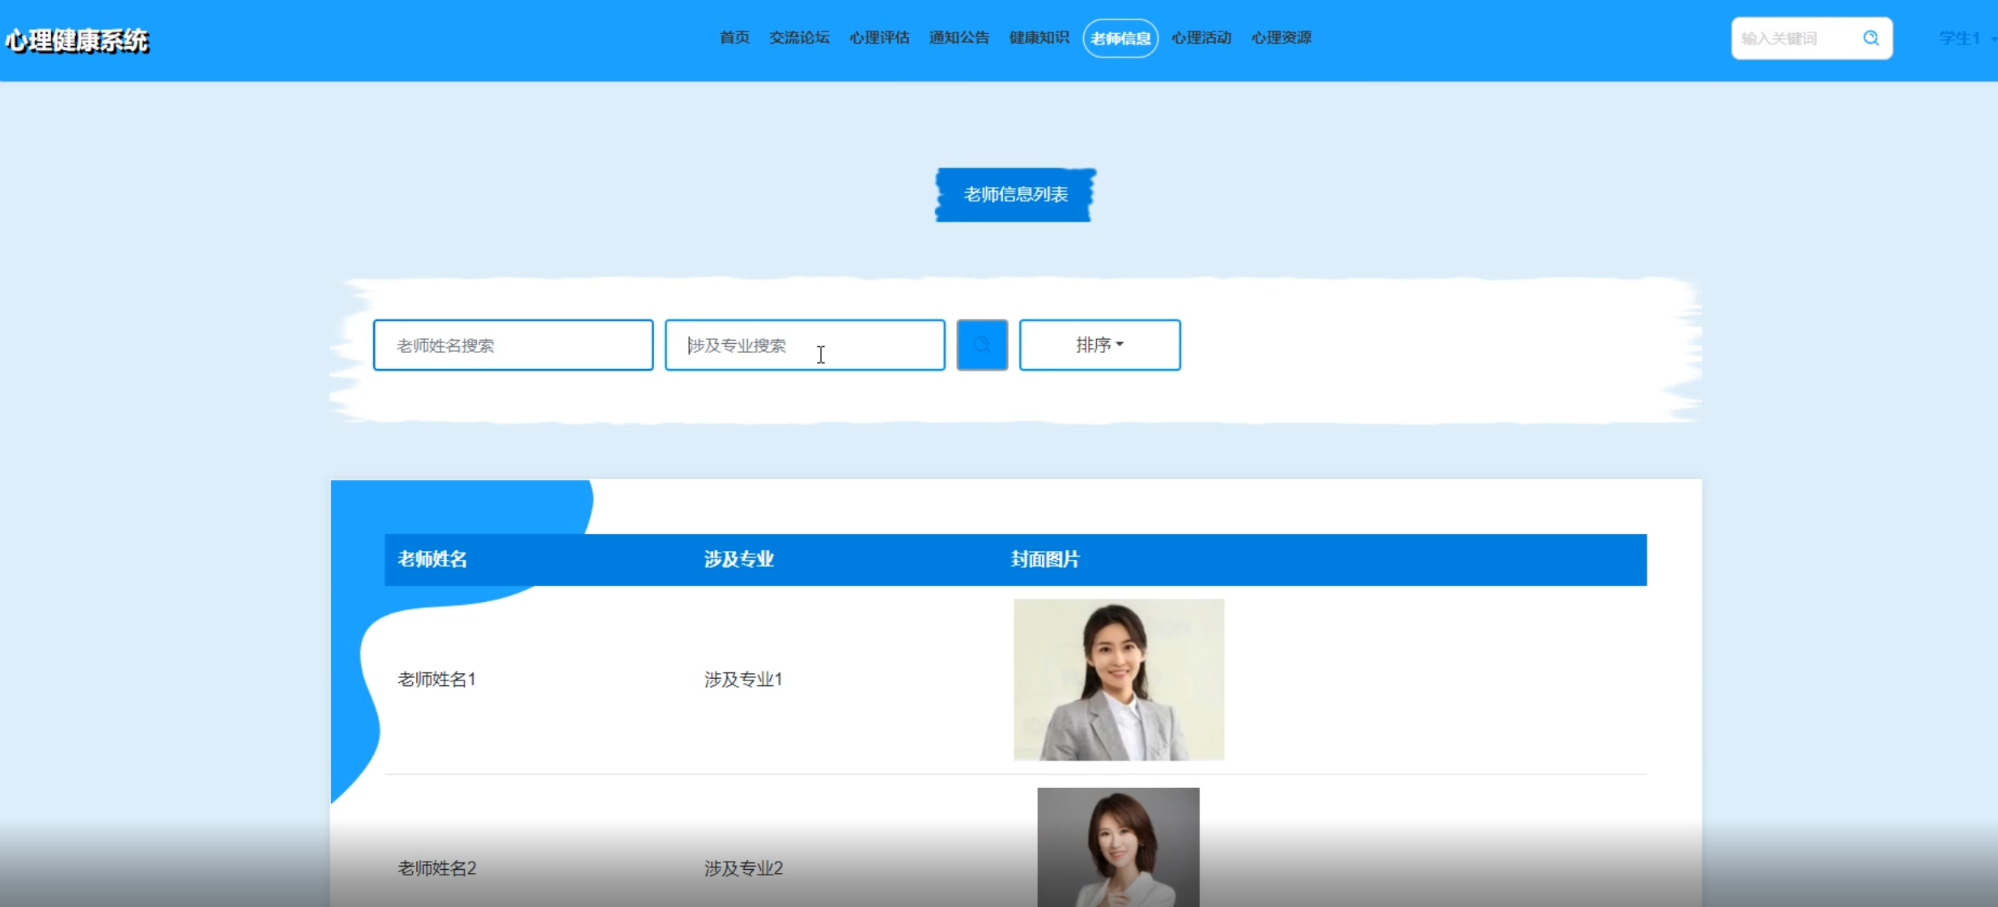The width and height of the screenshot is (1998, 907).
Task: Click the active 老师信息 tab
Action: [1120, 38]
